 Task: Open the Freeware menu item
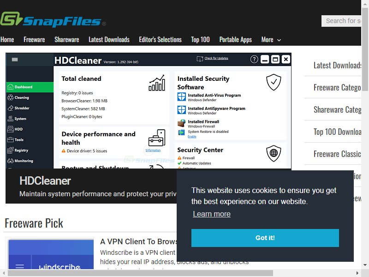[34, 40]
